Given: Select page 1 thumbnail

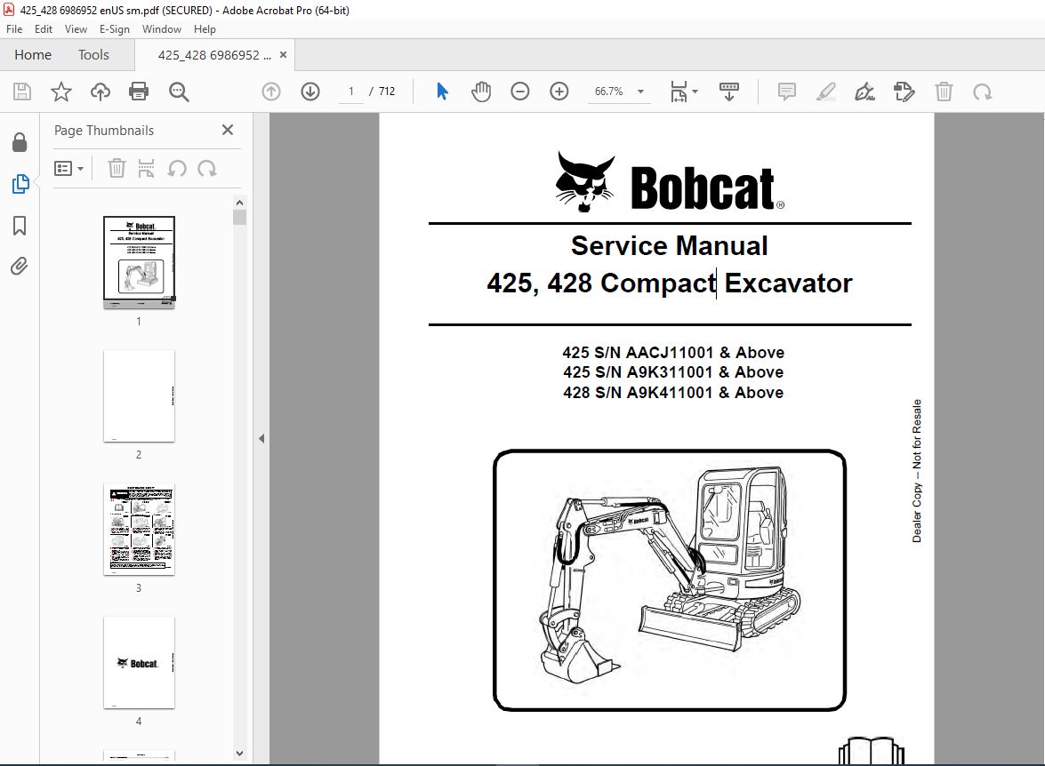Looking at the screenshot, I should point(140,262).
